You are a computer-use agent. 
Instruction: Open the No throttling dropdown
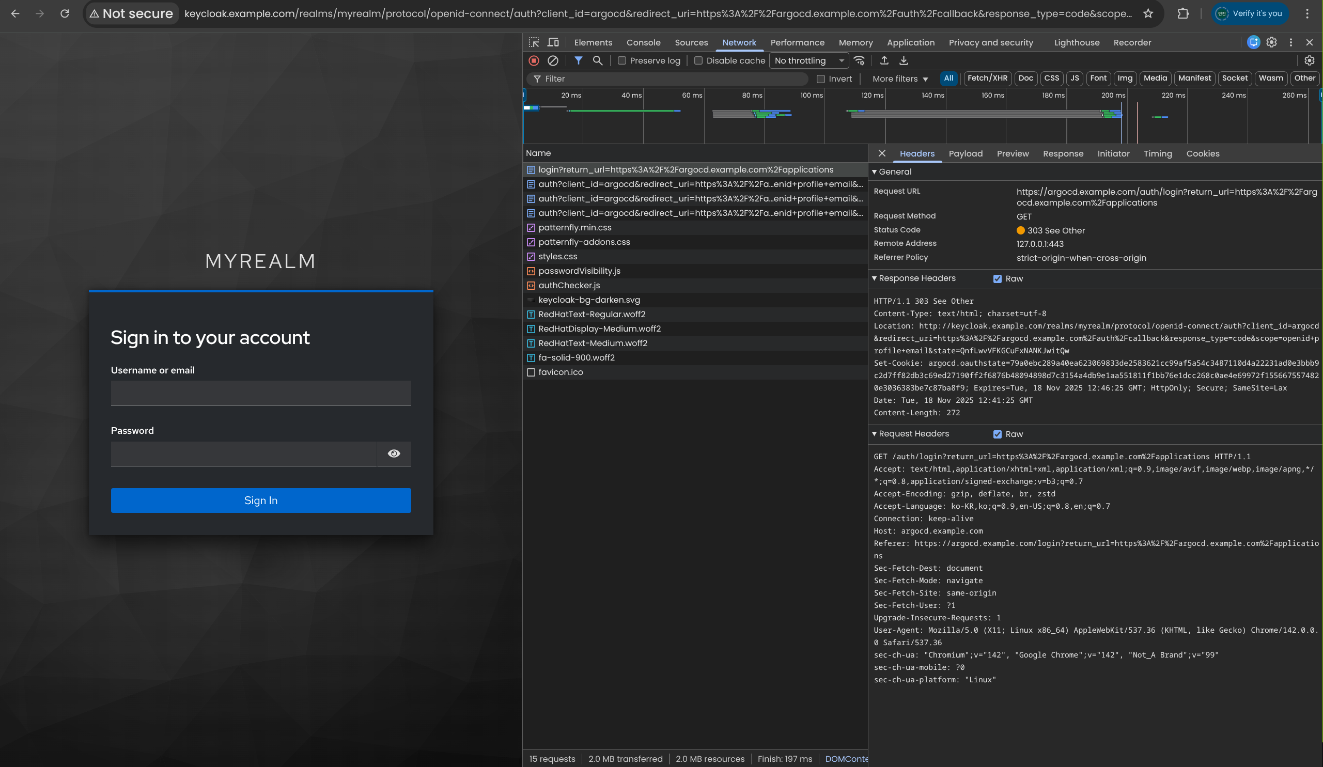809,60
